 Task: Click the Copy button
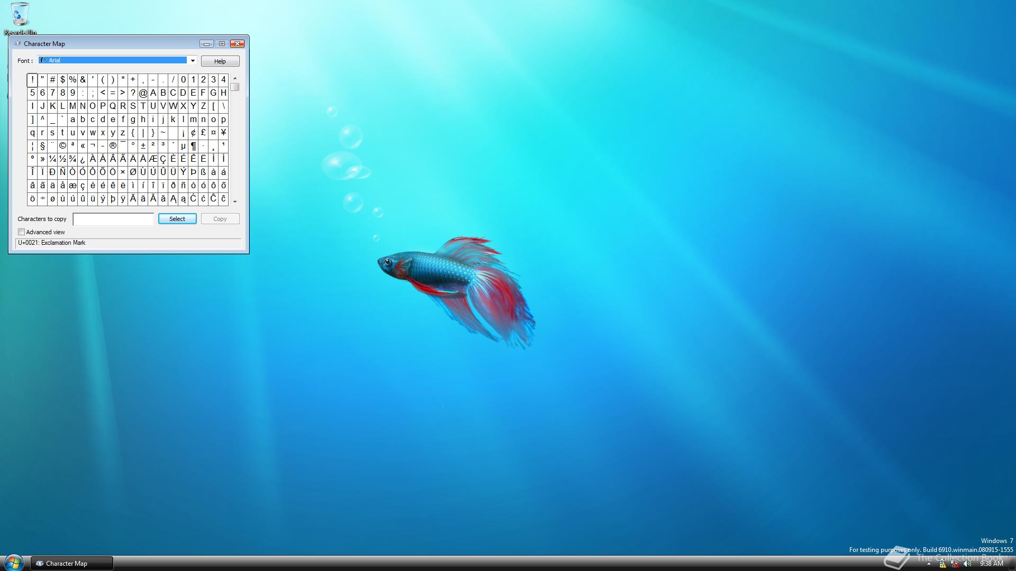[220, 219]
